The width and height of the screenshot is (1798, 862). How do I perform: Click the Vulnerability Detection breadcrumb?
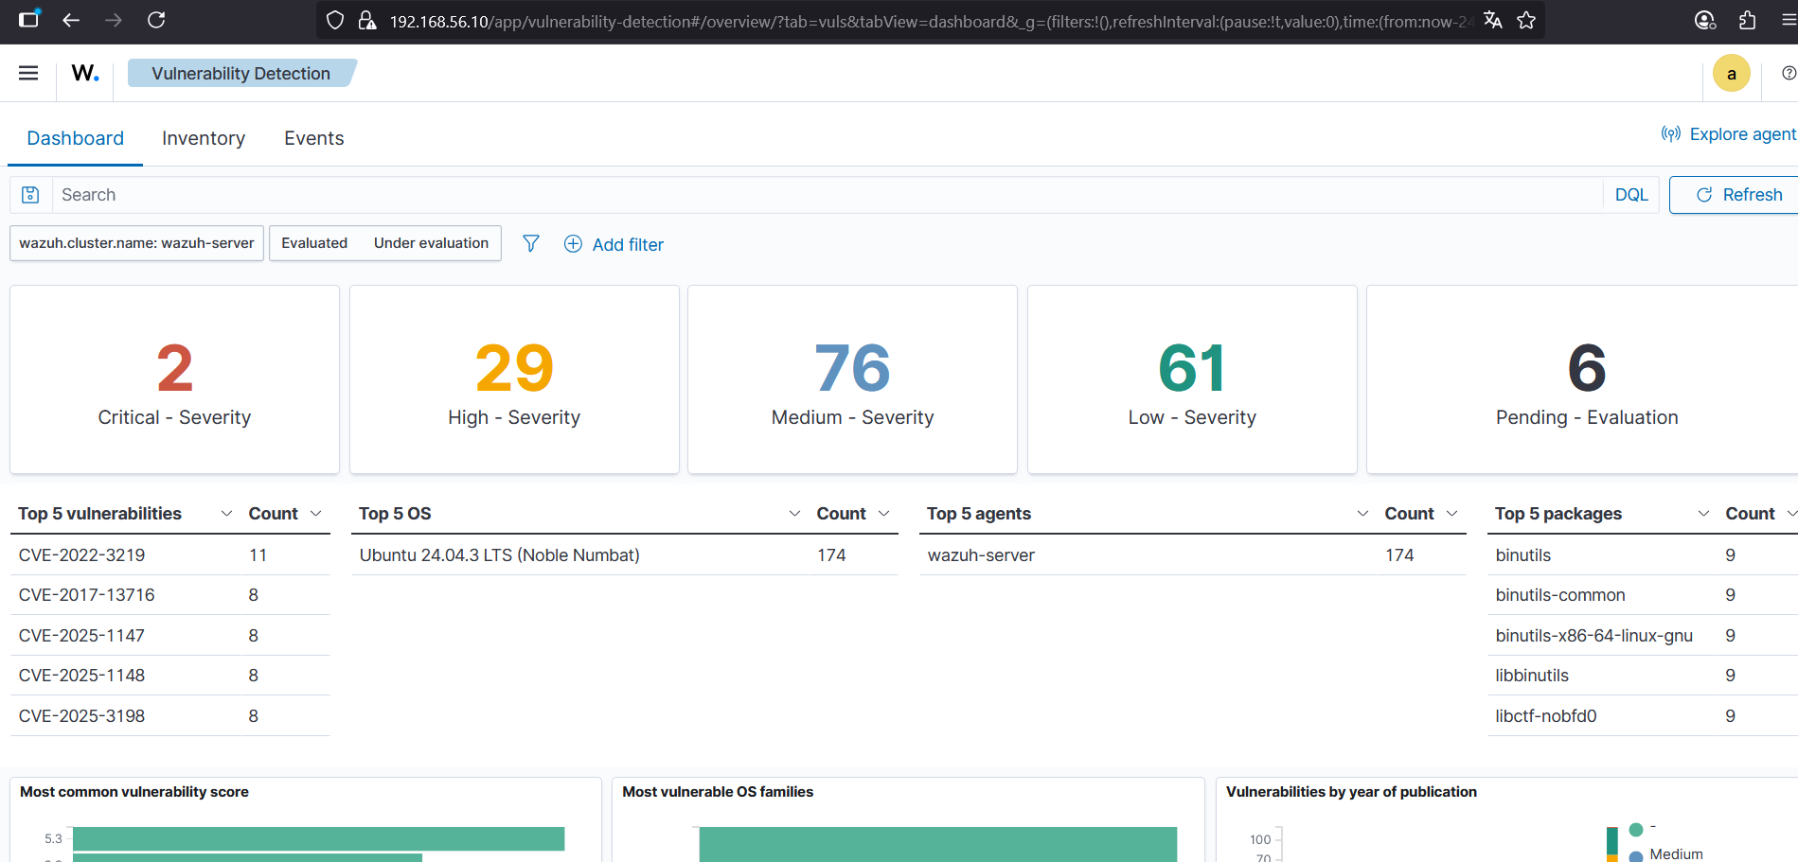tap(241, 73)
